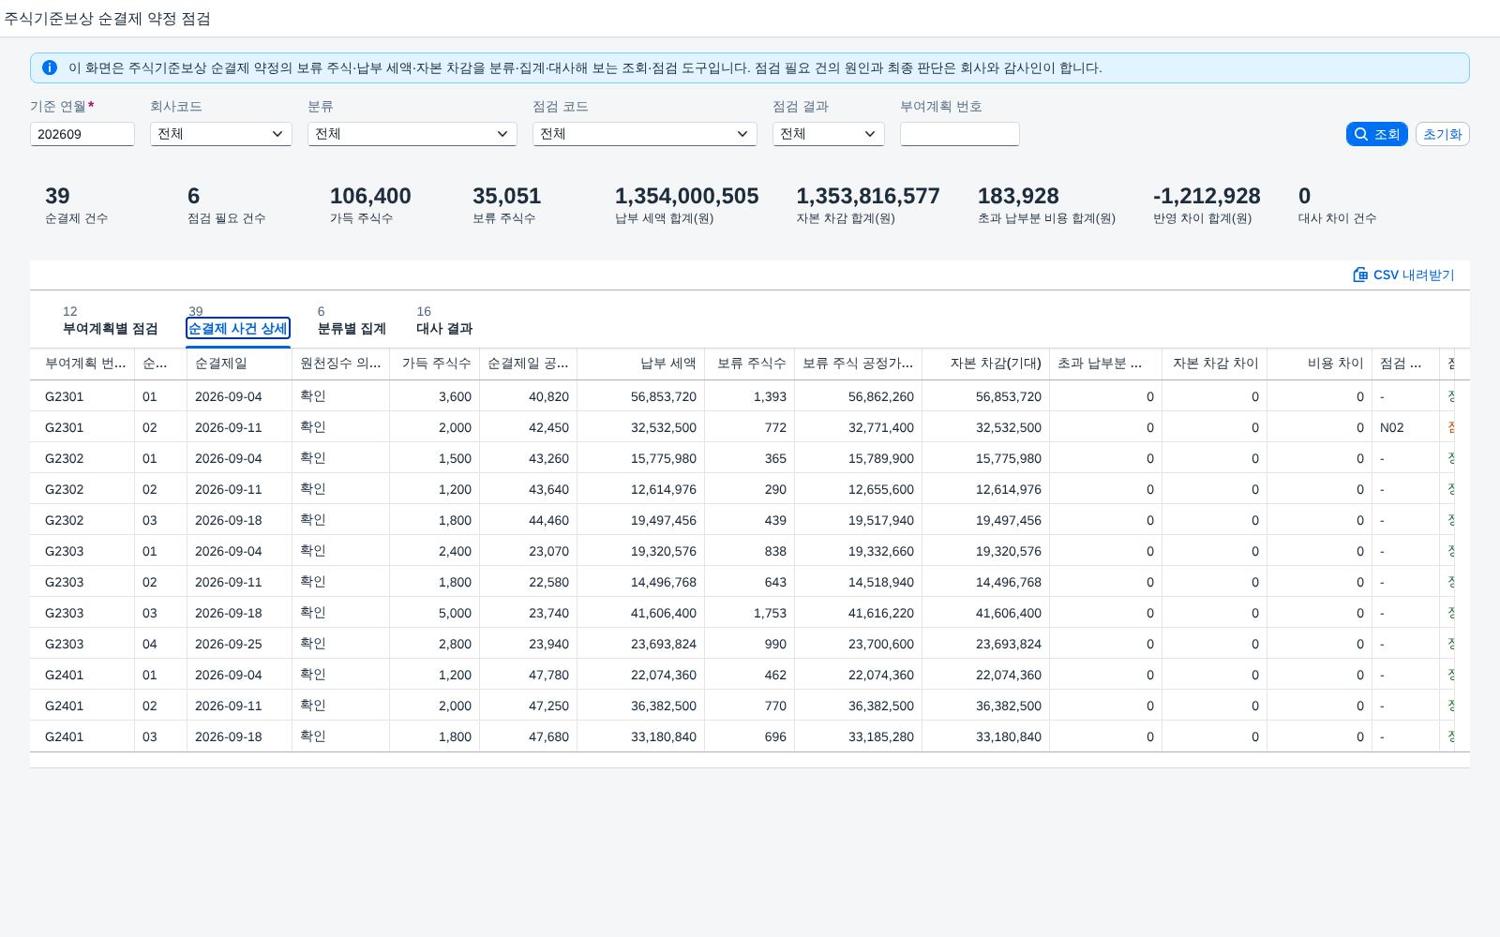Sort by the 순결제일 column header
This screenshot has height=937, width=1500.
tap(239, 364)
